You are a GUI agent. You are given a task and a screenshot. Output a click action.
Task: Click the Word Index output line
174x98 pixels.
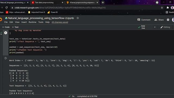click(82, 60)
